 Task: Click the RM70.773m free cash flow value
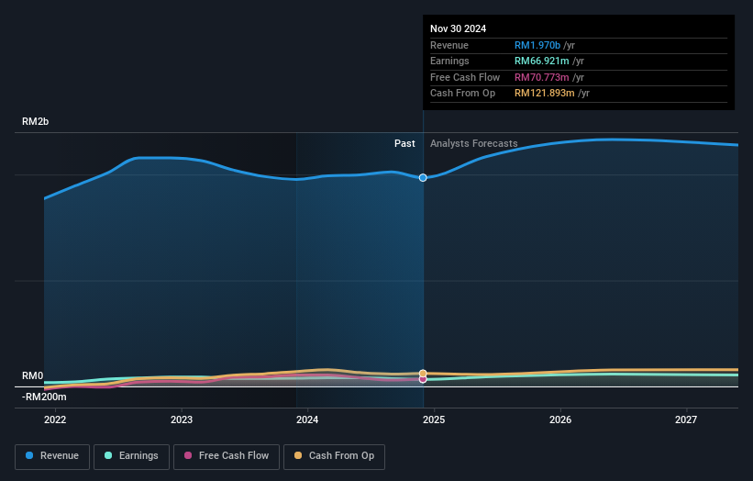(x=542, y=77)
